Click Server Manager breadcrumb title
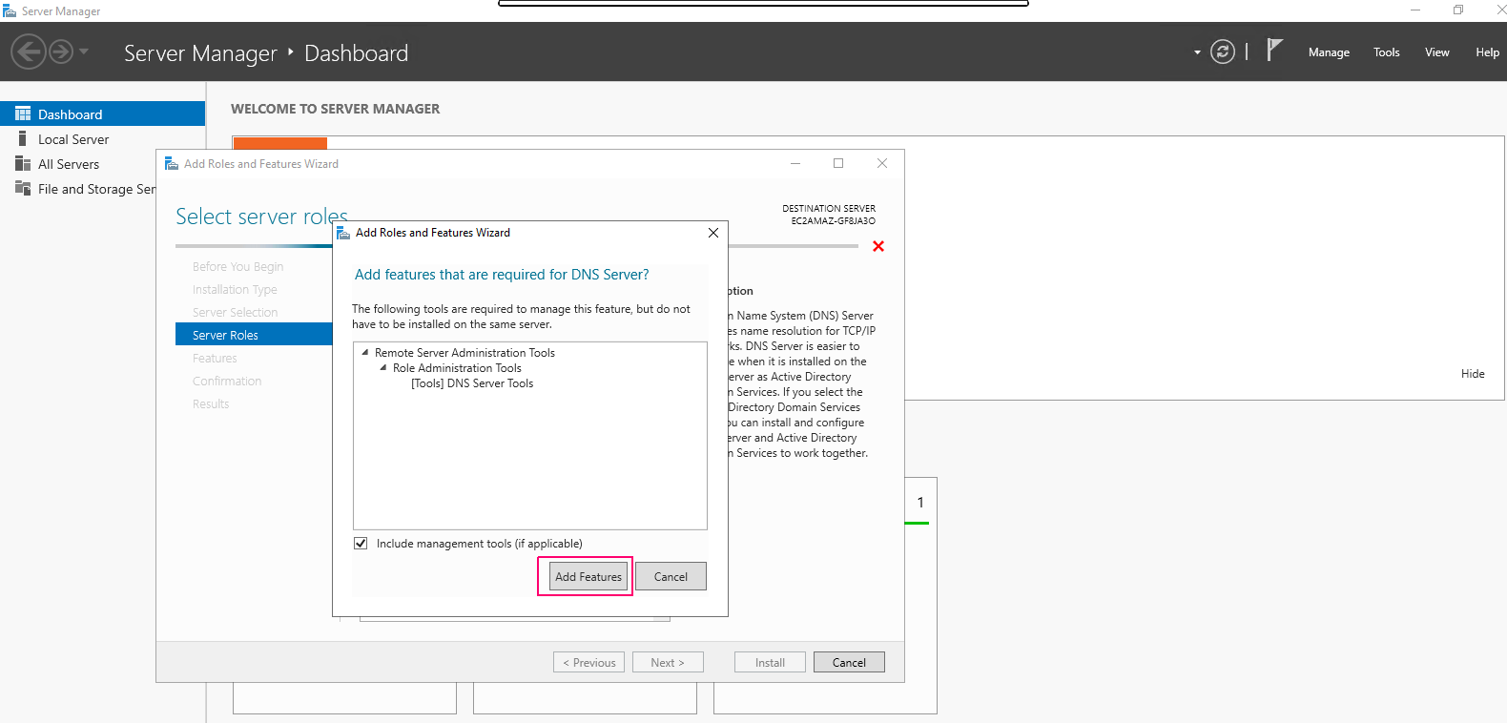 click(200, 53)
